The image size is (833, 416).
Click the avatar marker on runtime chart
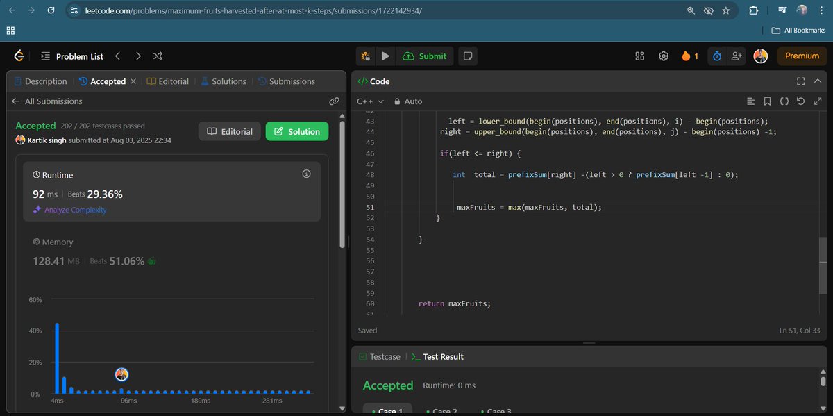[x=122, y=374]
